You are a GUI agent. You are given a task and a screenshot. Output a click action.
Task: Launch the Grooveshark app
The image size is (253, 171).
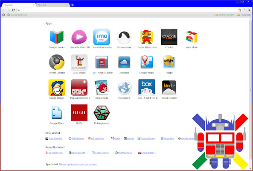click(124, 37)
